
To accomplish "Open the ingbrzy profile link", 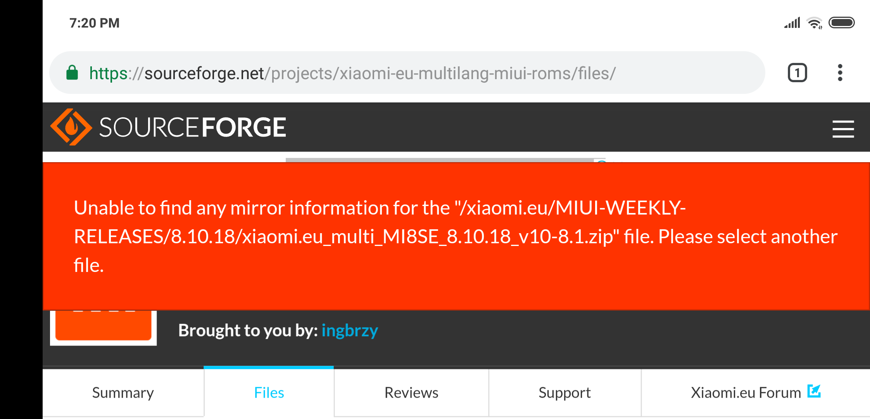I will click(350, 331).
